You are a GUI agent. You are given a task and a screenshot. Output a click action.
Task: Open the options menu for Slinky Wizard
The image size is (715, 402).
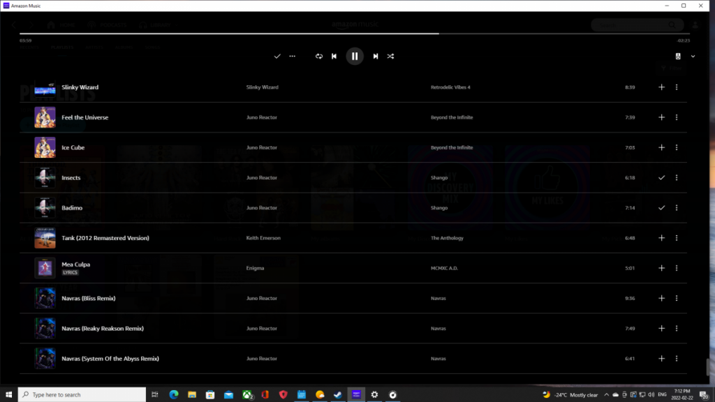676,87
